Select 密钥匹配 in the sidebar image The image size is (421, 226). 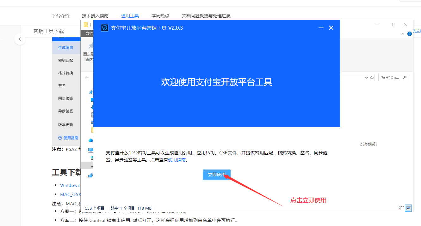(66, 60)
